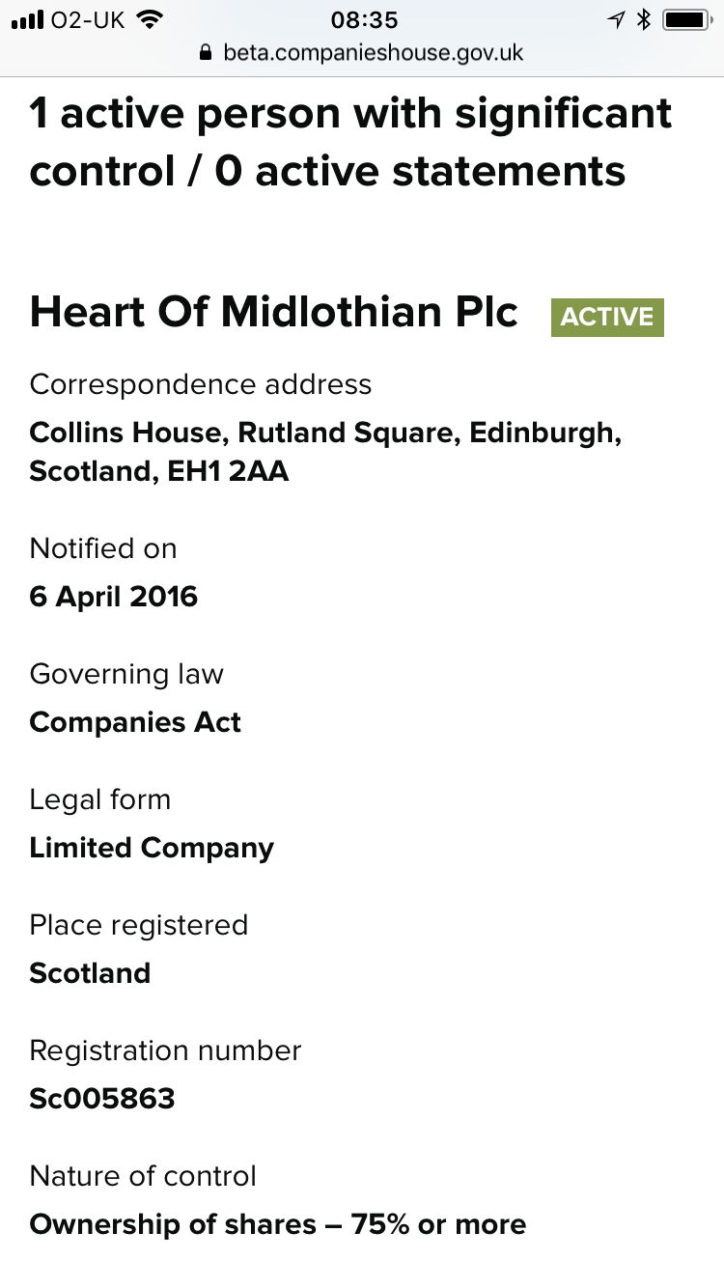The image size is (724, 1288).
Task: Tap the Limited Company legal form value
Action: (x=152, y=848)
